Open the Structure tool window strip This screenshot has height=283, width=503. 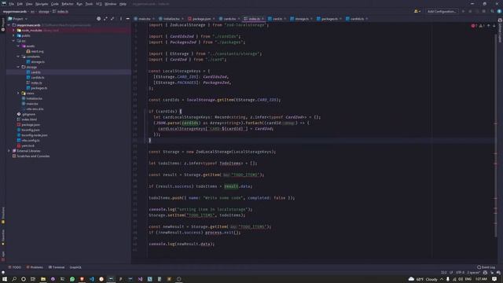click(3, 215)
